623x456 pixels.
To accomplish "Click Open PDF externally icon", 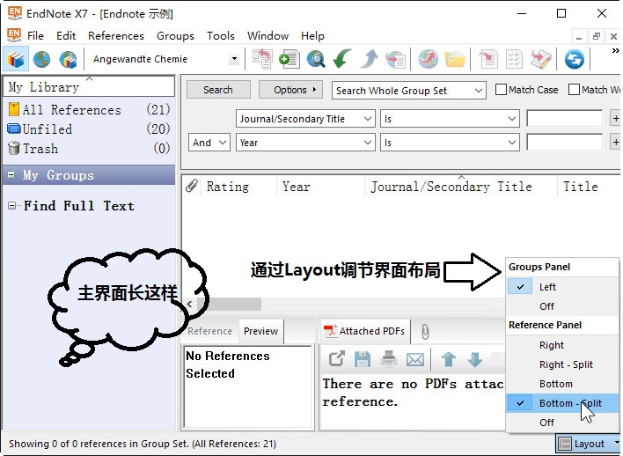I will pyautogui.click(x=336, y=359).
